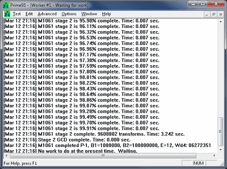Click the horizontal scrollbar thumb
This screenshot has width=227, height=169.
click(x=103, y=156)
